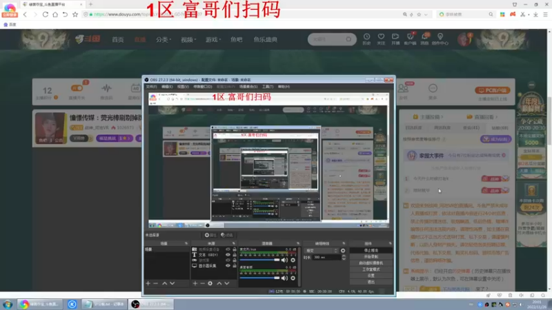This screenshot has height=310, width=552.
Task: Click the browser back arrow
Action: tap(25, 14)
